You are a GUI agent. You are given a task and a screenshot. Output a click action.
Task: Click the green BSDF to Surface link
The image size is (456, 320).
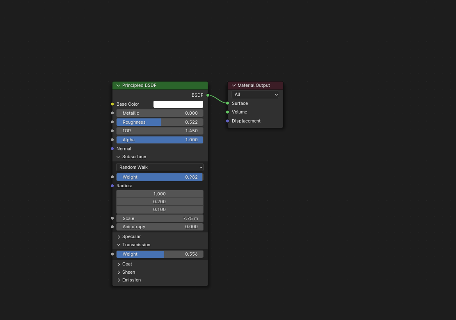[218, 99]
